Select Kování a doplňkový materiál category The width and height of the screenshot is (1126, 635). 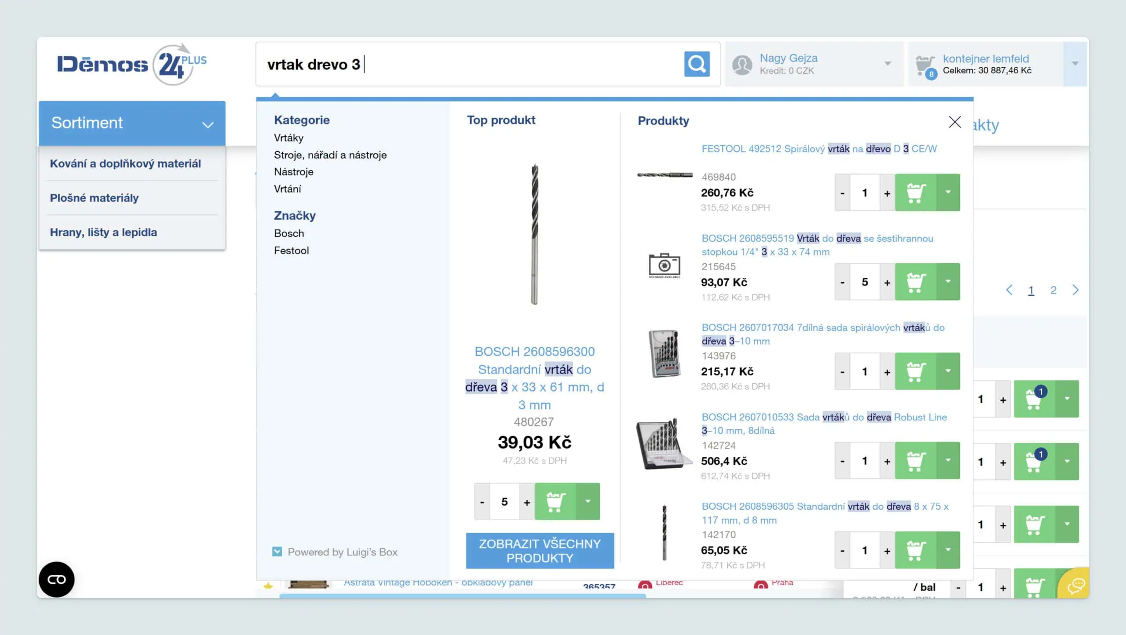point(125,163)
